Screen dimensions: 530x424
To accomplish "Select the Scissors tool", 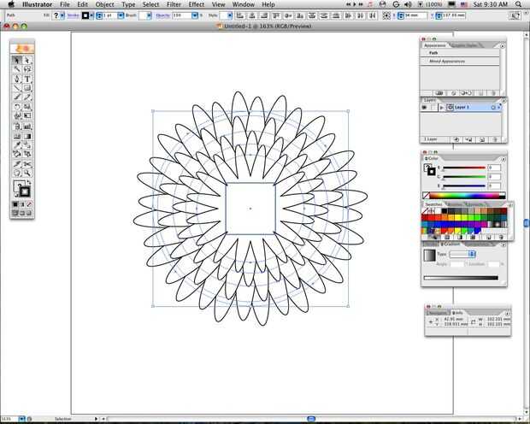I will (27, 164).
